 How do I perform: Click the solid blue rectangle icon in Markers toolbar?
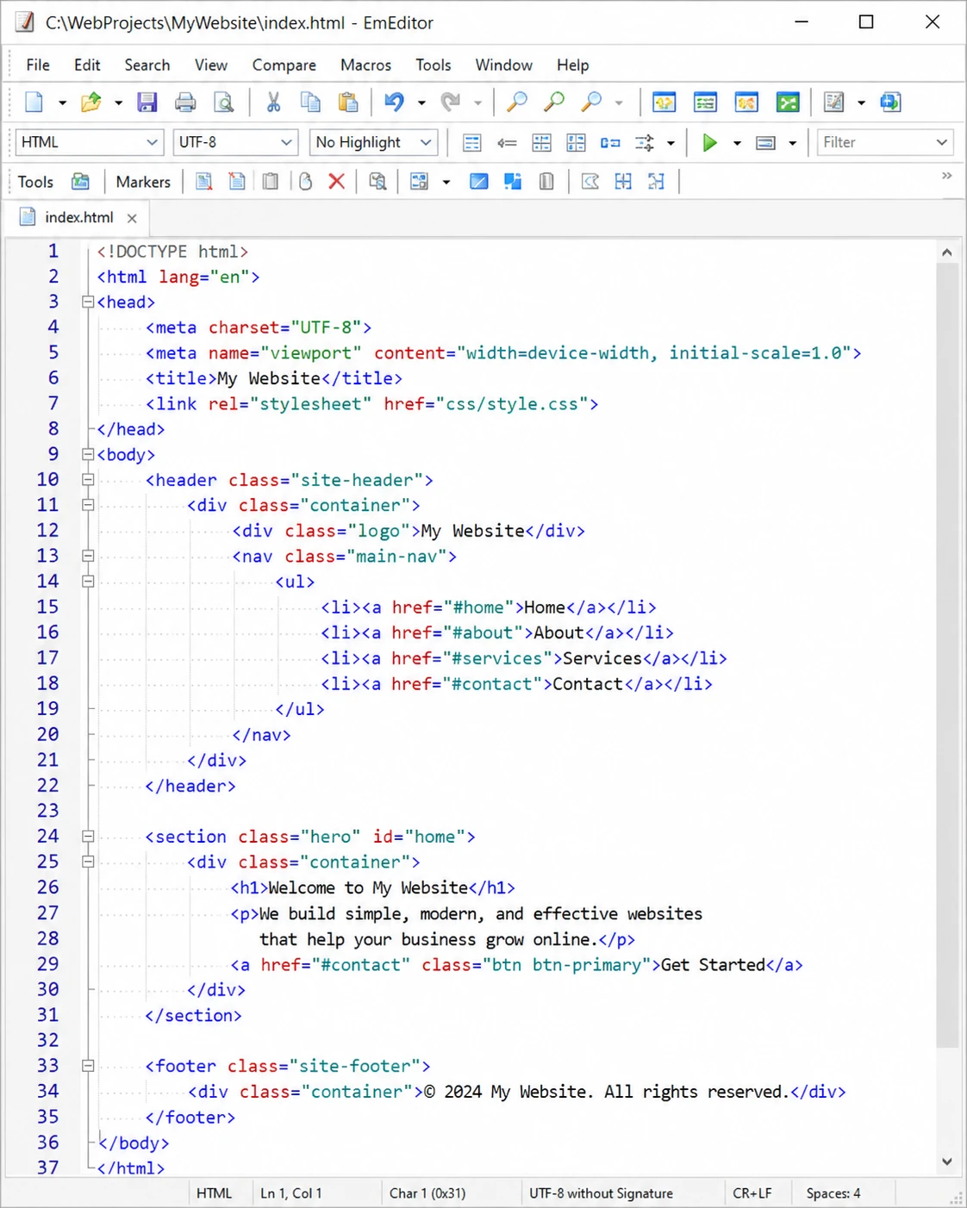479,182
